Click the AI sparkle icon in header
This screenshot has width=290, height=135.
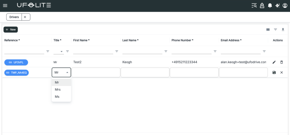coord(277,6)
